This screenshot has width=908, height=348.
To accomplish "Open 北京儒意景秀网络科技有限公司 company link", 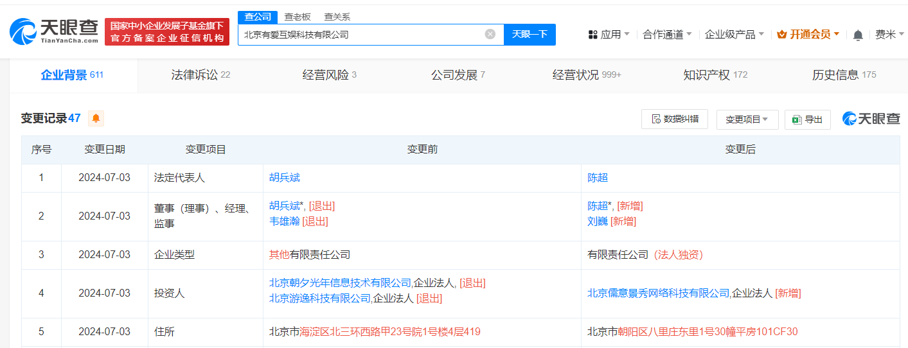I will (659, 293).
